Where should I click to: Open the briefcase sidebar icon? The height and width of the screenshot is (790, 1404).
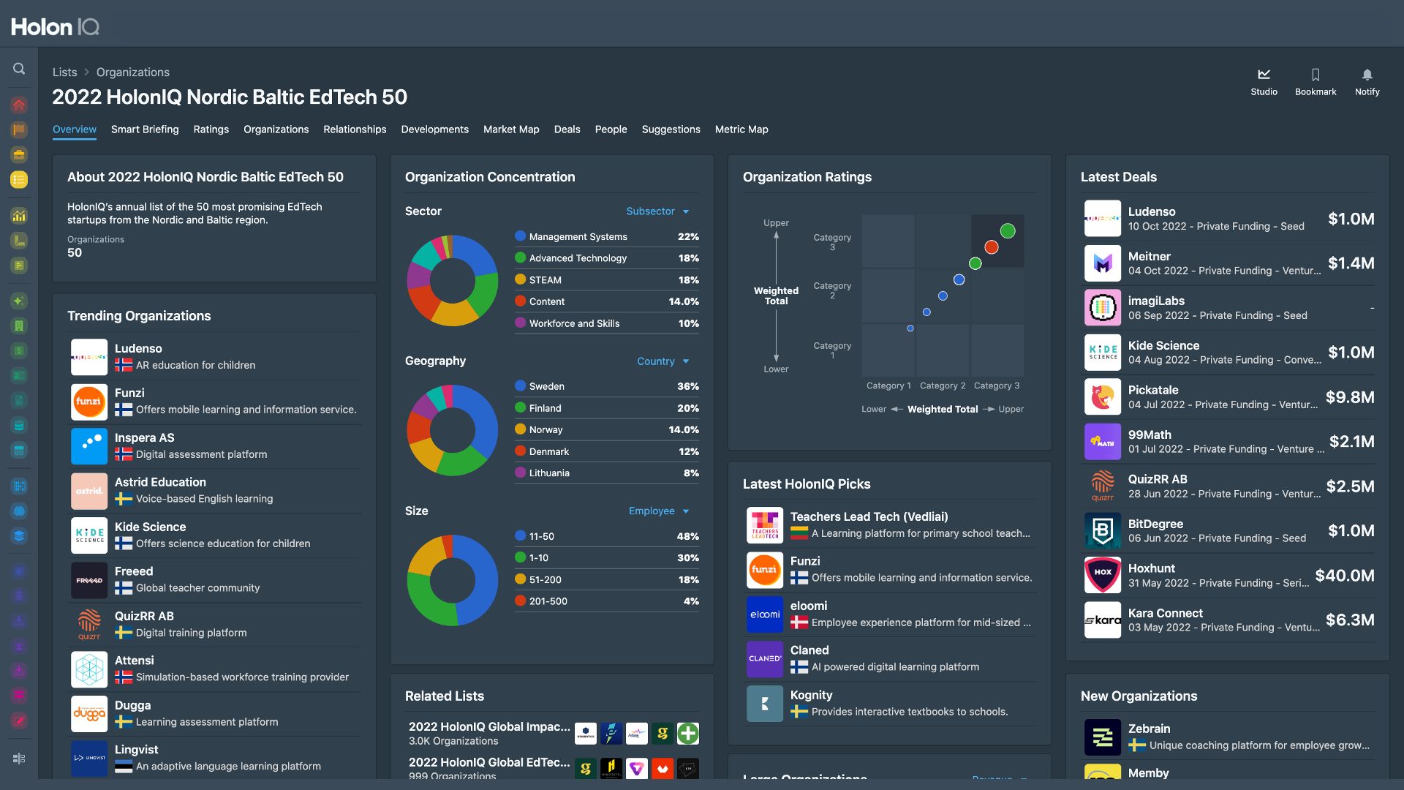(x=19, y=154)
